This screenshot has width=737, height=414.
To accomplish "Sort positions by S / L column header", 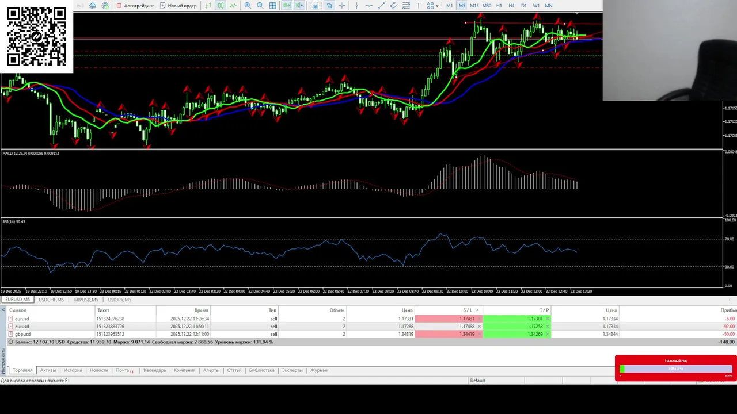I will tap(449, 310).
